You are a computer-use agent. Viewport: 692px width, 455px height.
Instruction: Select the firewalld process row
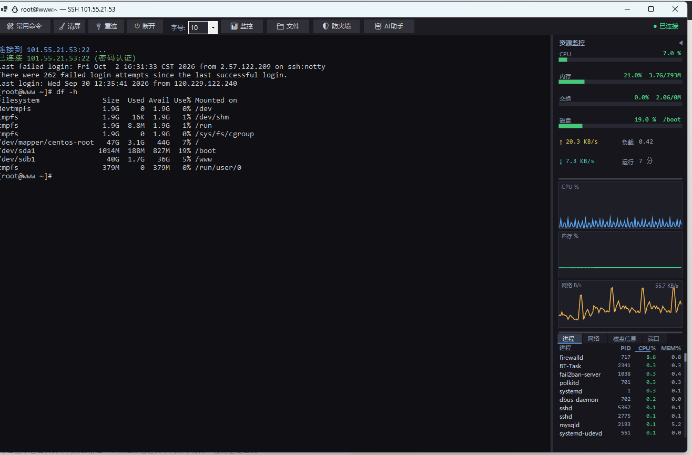pos(620,358)
